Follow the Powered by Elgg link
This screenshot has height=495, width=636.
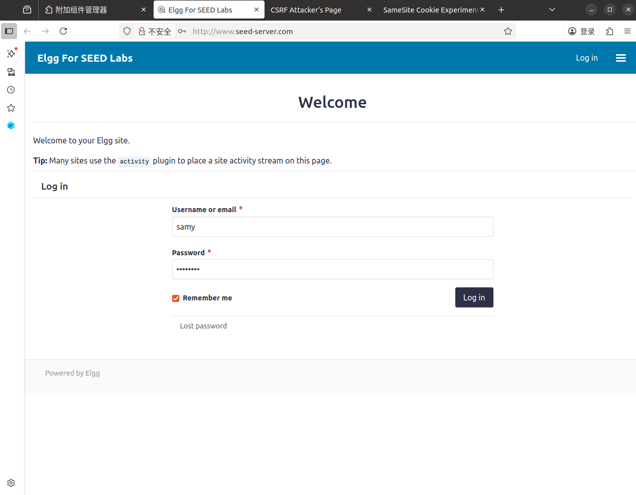point(72,373)
